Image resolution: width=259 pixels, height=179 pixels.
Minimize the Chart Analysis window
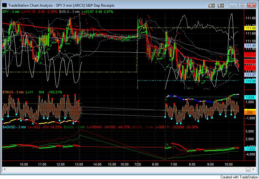(233, 6)
